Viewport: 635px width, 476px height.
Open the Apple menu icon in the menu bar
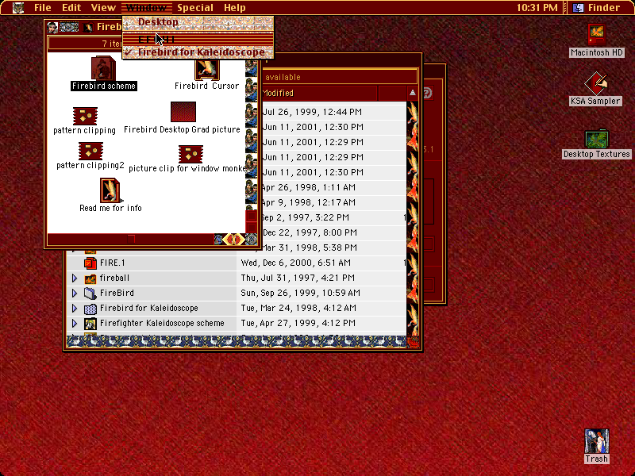(x=18, y=8)
